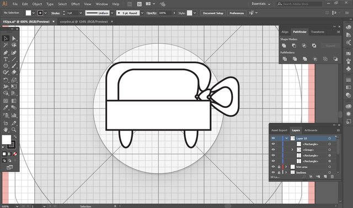Screen dimensions: 353x208
Task: Select the Column Graph tool
Action: [x=14, y=115]
